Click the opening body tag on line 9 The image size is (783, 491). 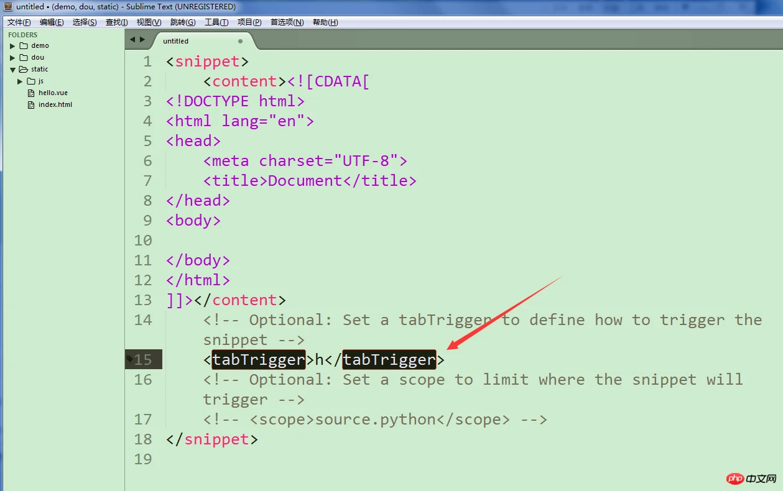(x=193, y=221)
